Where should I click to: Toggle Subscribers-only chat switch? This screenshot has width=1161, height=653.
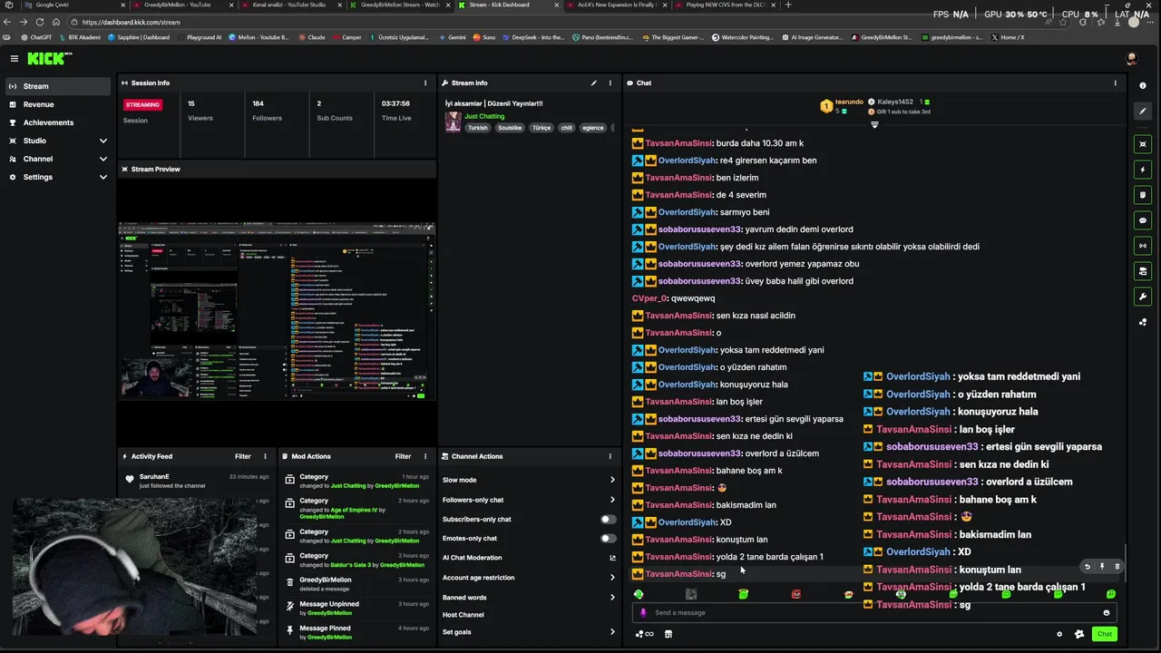pyautogui.click(x=609, y=519)
